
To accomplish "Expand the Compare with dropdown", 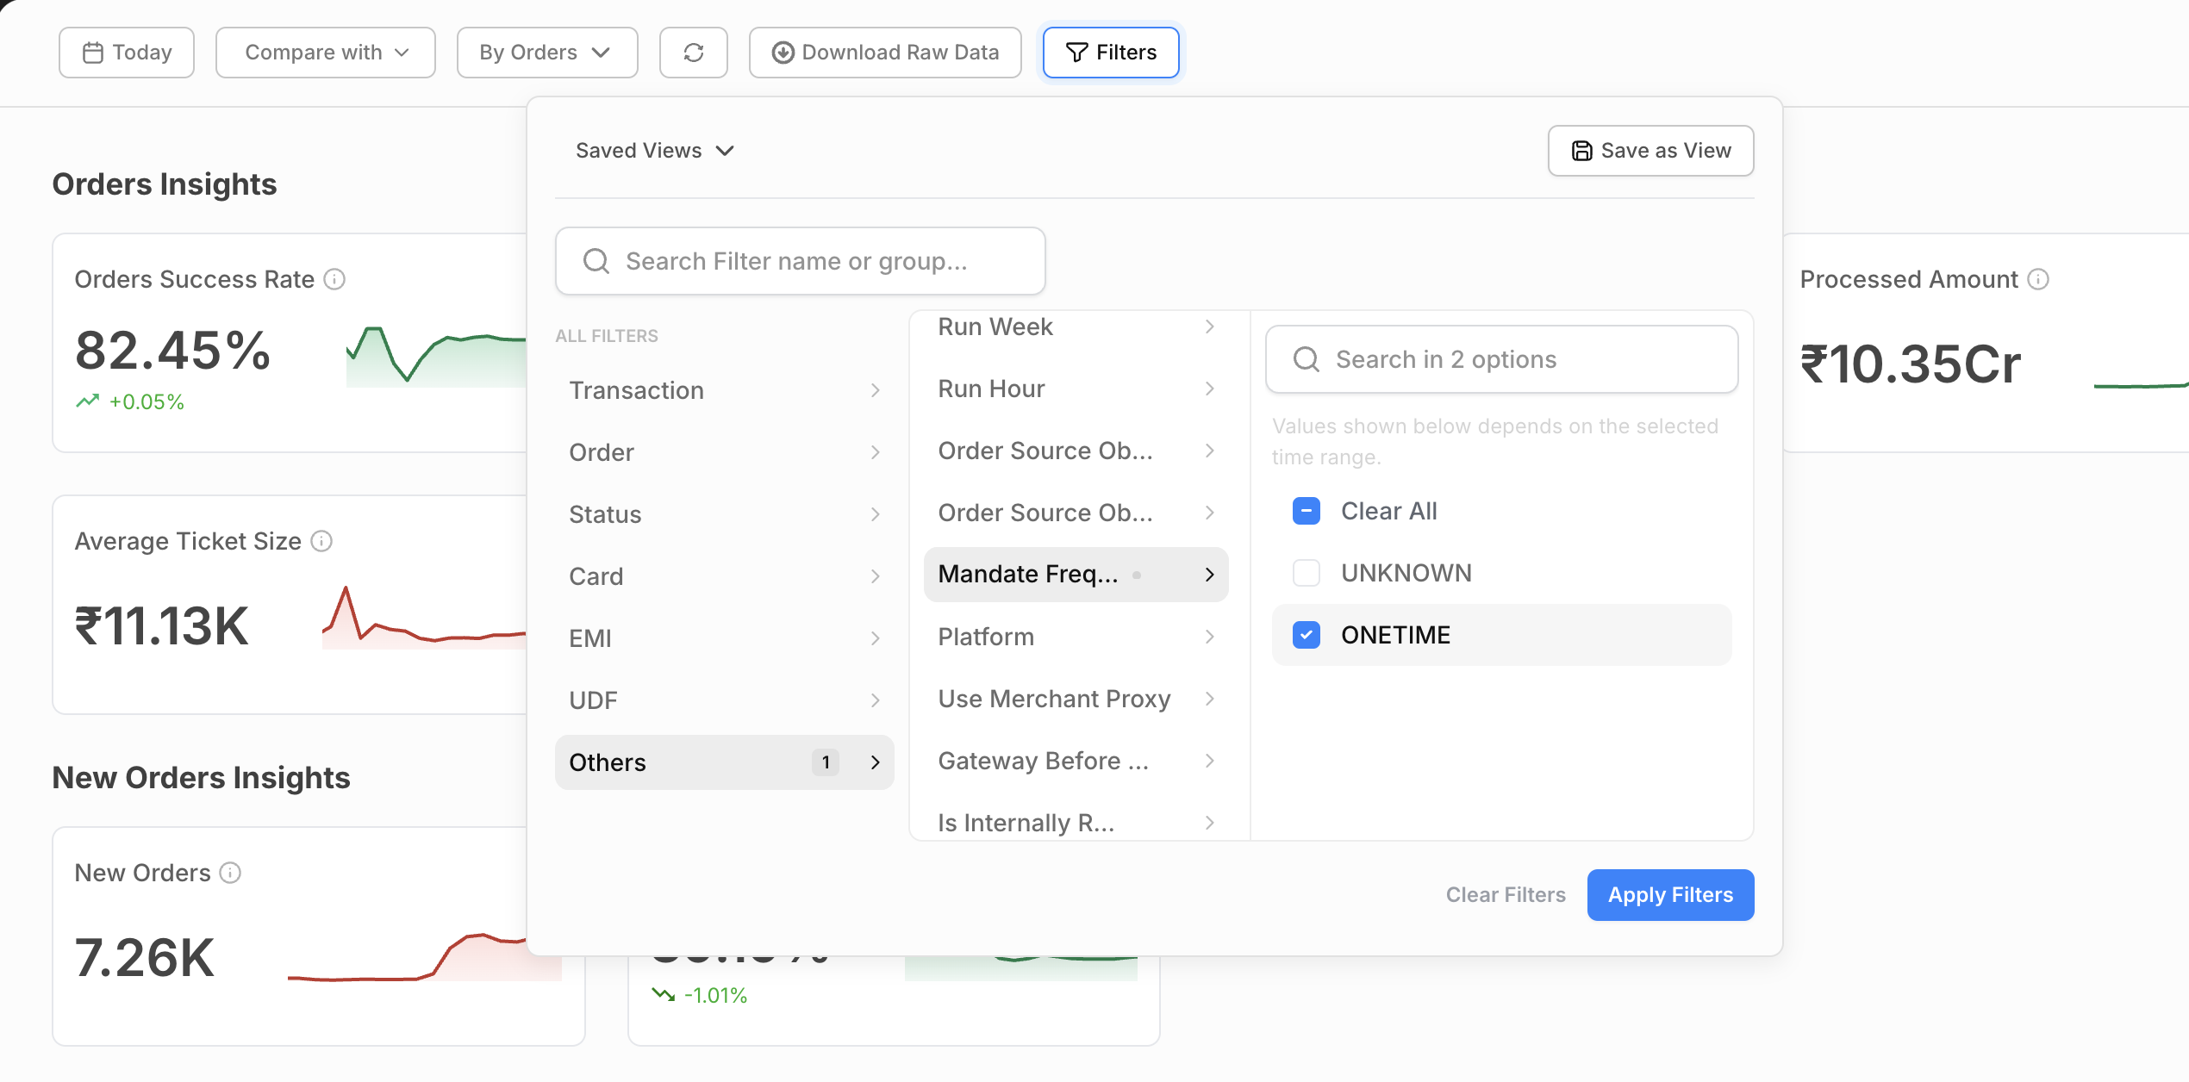I will tap(326, 53).
